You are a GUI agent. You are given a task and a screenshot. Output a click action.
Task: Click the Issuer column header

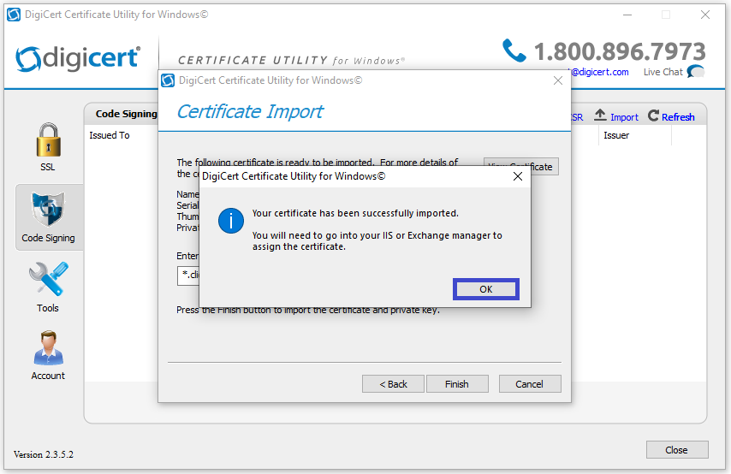tap(616, 135)
